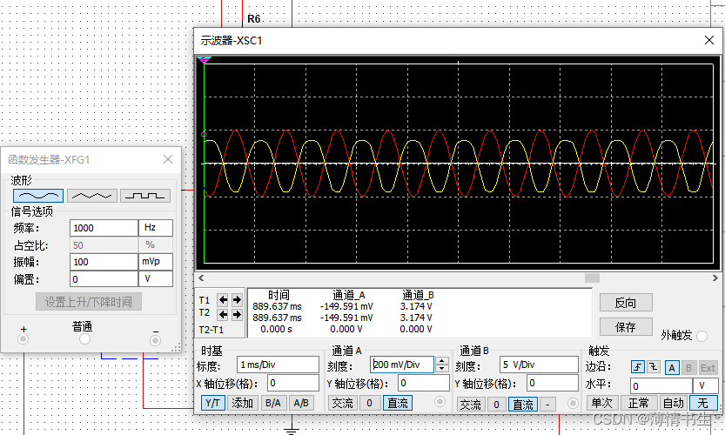
Task: Click the oscilloscope horizontal scrollbar thumb
Action: pyautogui.click(x=593, y=278)
